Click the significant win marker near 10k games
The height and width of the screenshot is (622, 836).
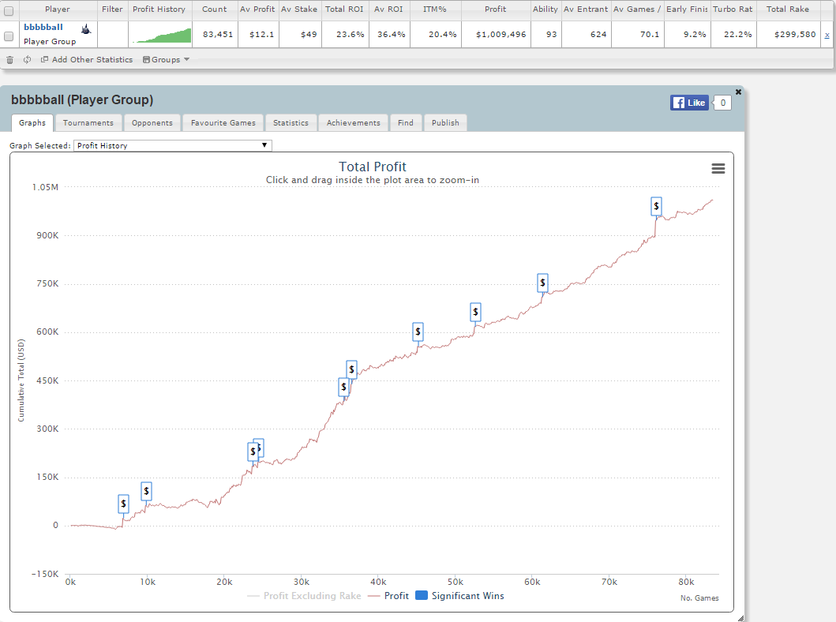pyautogui.click(x=146, y=491)
